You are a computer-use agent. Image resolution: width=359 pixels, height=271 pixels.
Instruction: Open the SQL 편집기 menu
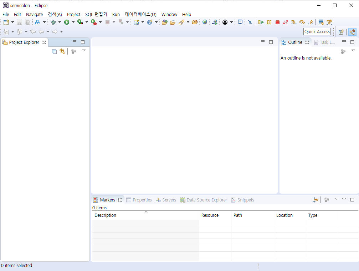(x=96, y=14)
